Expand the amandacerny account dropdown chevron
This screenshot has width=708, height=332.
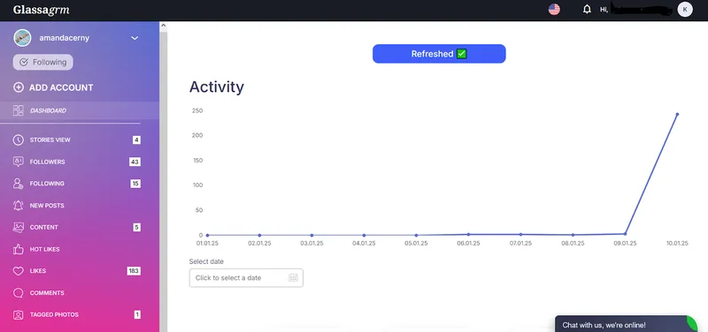(135, 38)
